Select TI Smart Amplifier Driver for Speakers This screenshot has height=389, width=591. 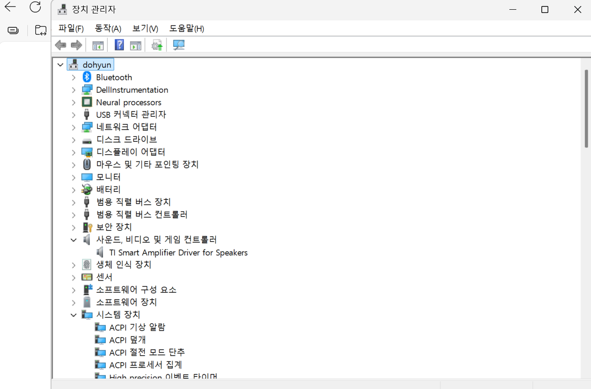[x=179, y=253]
